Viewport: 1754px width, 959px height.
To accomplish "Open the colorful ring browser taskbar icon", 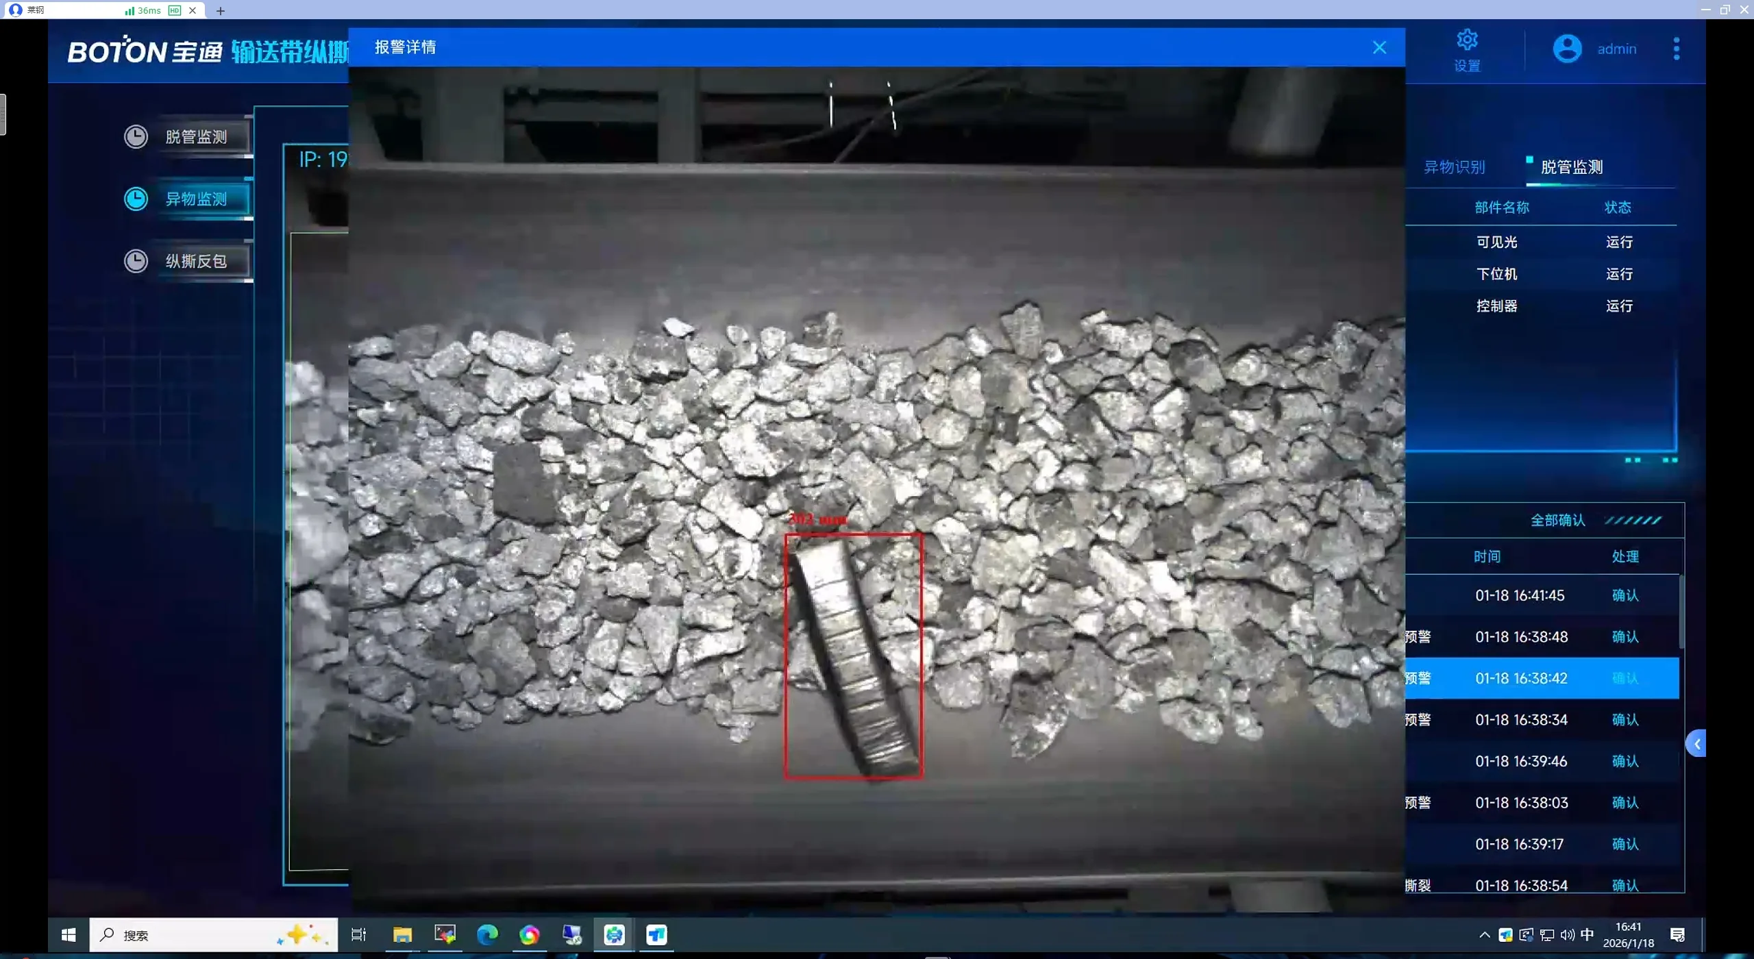I will click(529, 935).
